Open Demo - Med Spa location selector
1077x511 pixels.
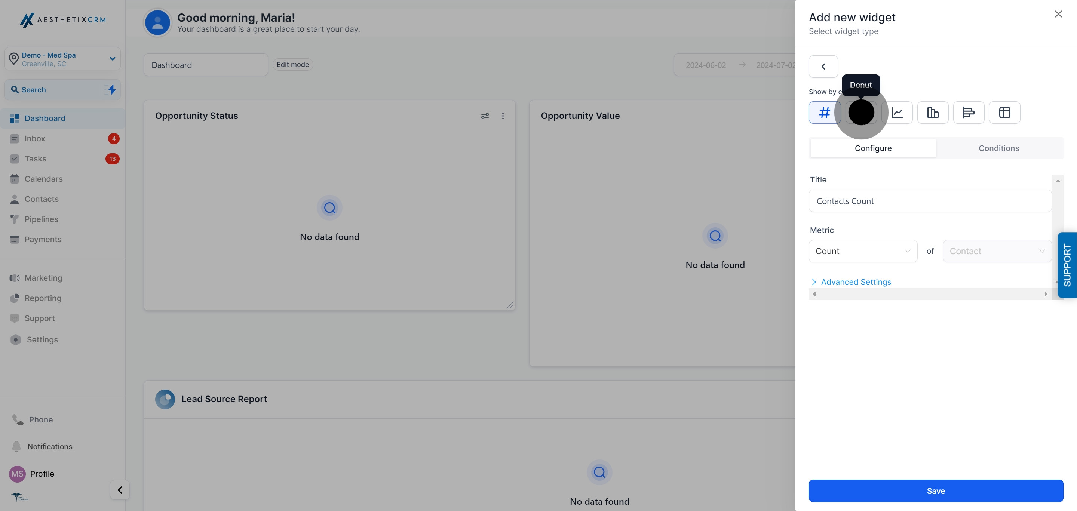(x=63, y=59)
